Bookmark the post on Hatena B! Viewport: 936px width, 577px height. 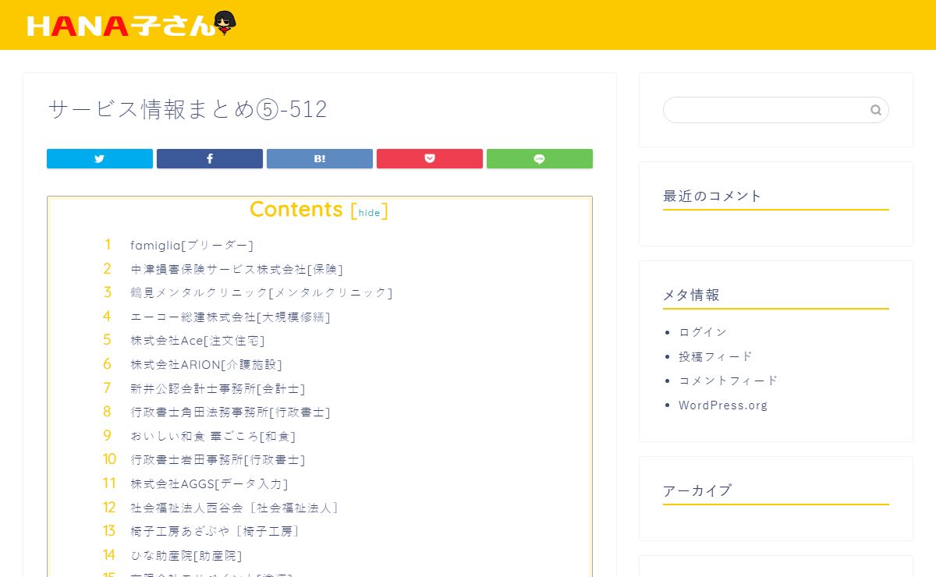pyautogui.click(x=320, y=159)
